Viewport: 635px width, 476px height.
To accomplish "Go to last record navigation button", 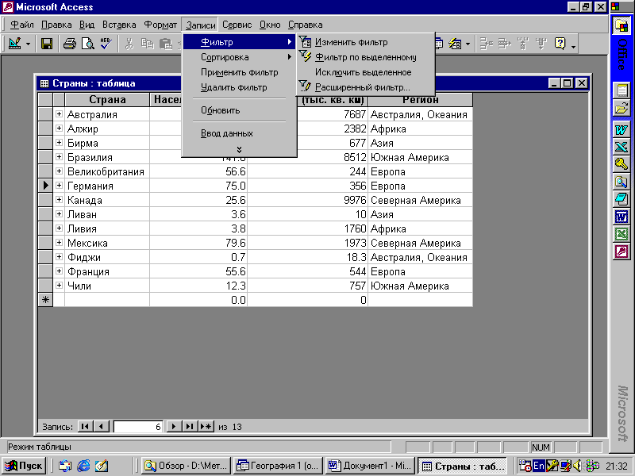I will point(190,426).
